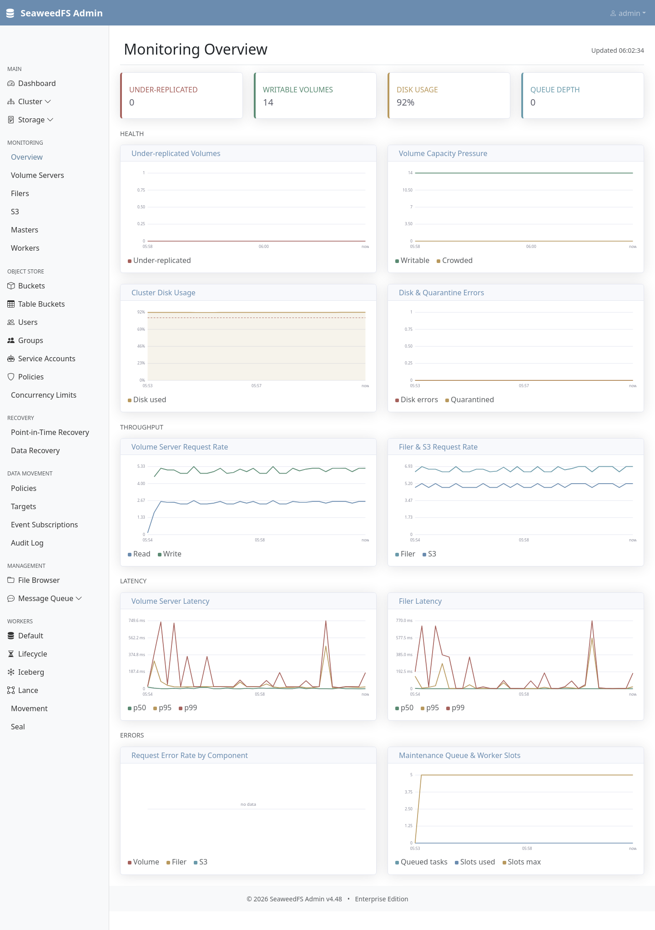Click the Under-Replicated stat card
The width and height of the screenshot is (655, 930).
coord(181,96)
